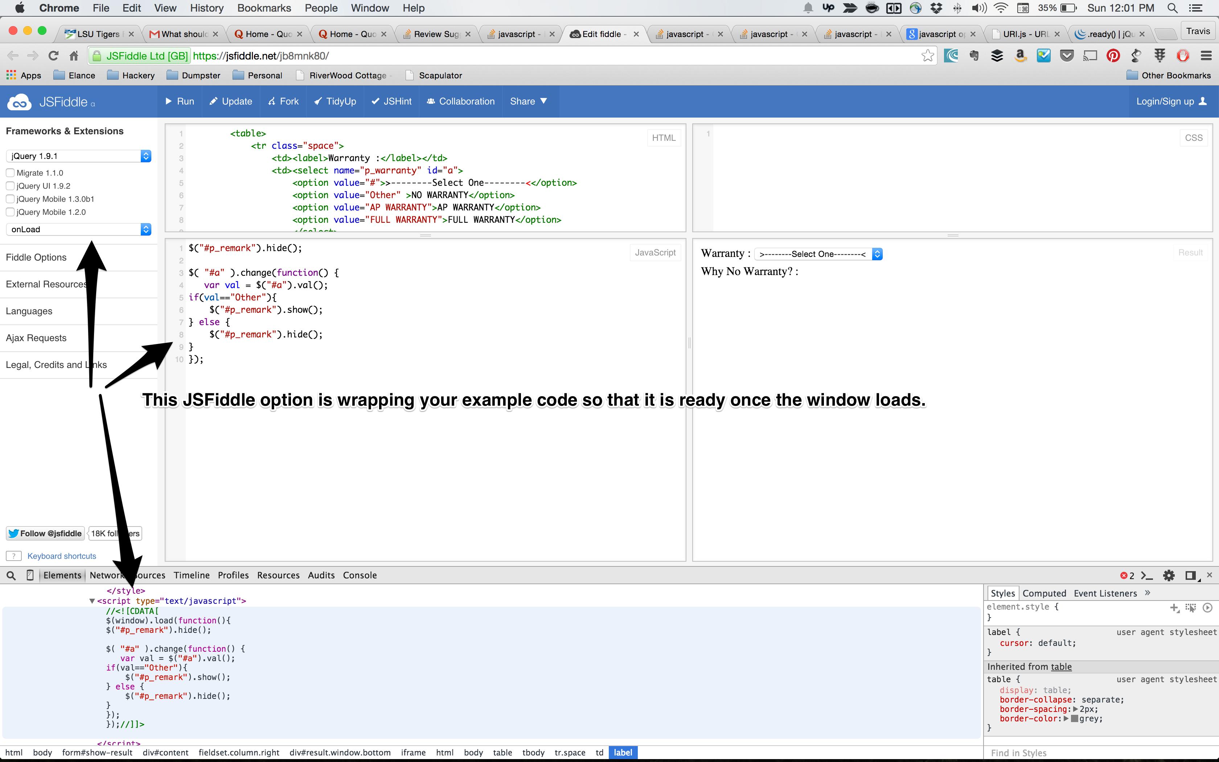Click the grey border-color swatch
The width and height of the screenshot is (1219, 762).
1075,719
